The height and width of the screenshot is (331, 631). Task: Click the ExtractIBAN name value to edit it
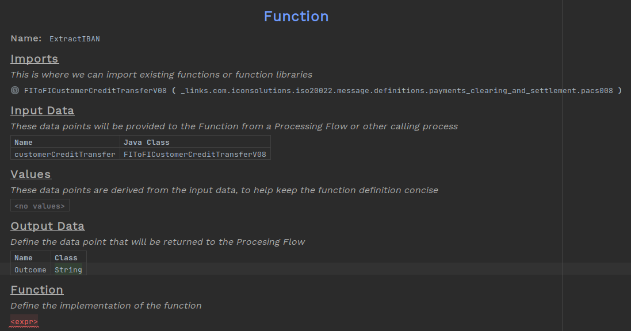tap(74, 39)
